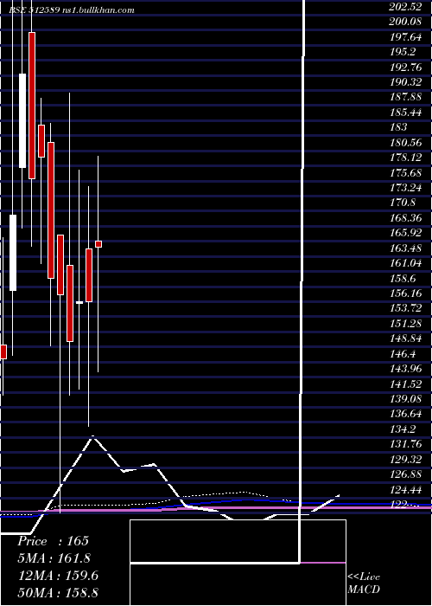Click the price label 143.96
Image resolution: width=432 pixels, height=606 pixels.
click(405, 369)
